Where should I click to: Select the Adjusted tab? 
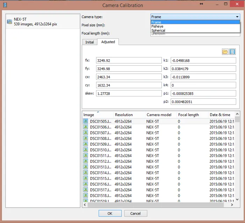(108, 42)
